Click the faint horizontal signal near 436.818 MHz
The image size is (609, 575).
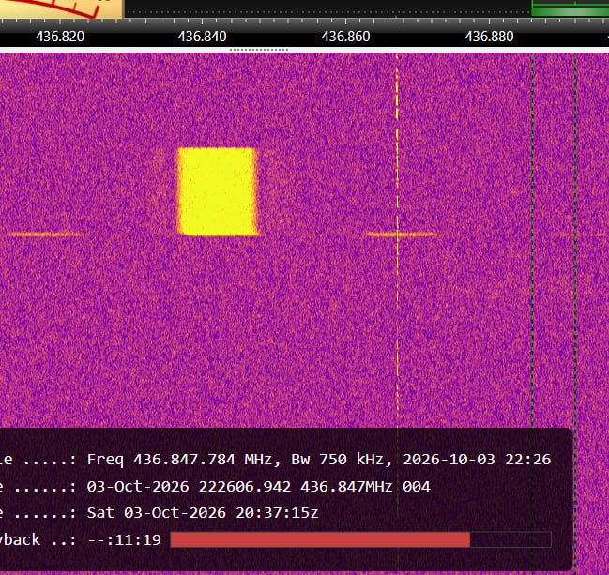click(x=45, y=235)
